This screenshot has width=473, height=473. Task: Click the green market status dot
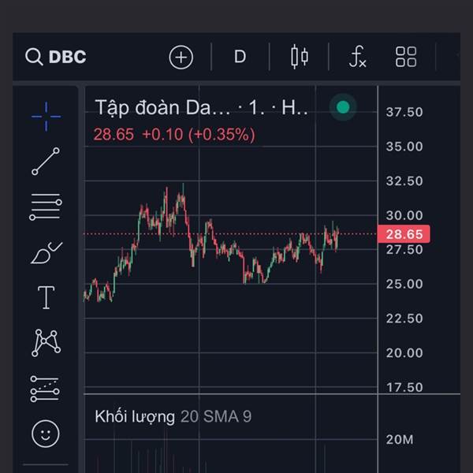[342, 107]
